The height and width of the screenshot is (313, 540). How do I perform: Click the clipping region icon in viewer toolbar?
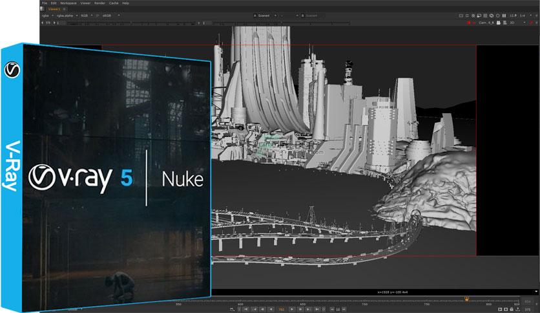[461, 16]
